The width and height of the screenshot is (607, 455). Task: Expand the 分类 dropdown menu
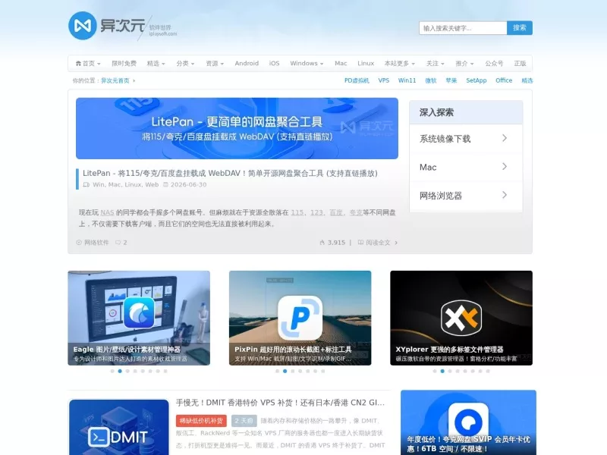point(185,64)
